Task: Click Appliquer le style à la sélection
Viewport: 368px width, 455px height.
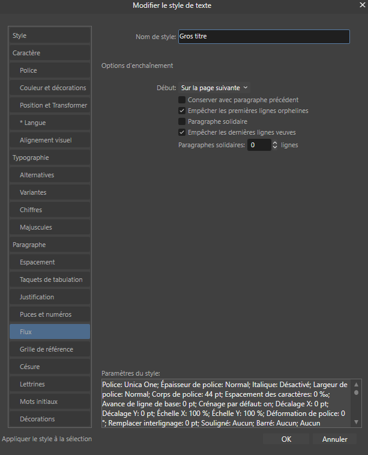Action: click(47, 439)
